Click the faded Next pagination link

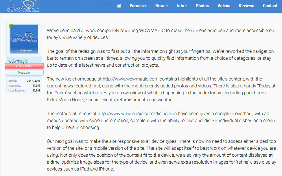point(108,3)
